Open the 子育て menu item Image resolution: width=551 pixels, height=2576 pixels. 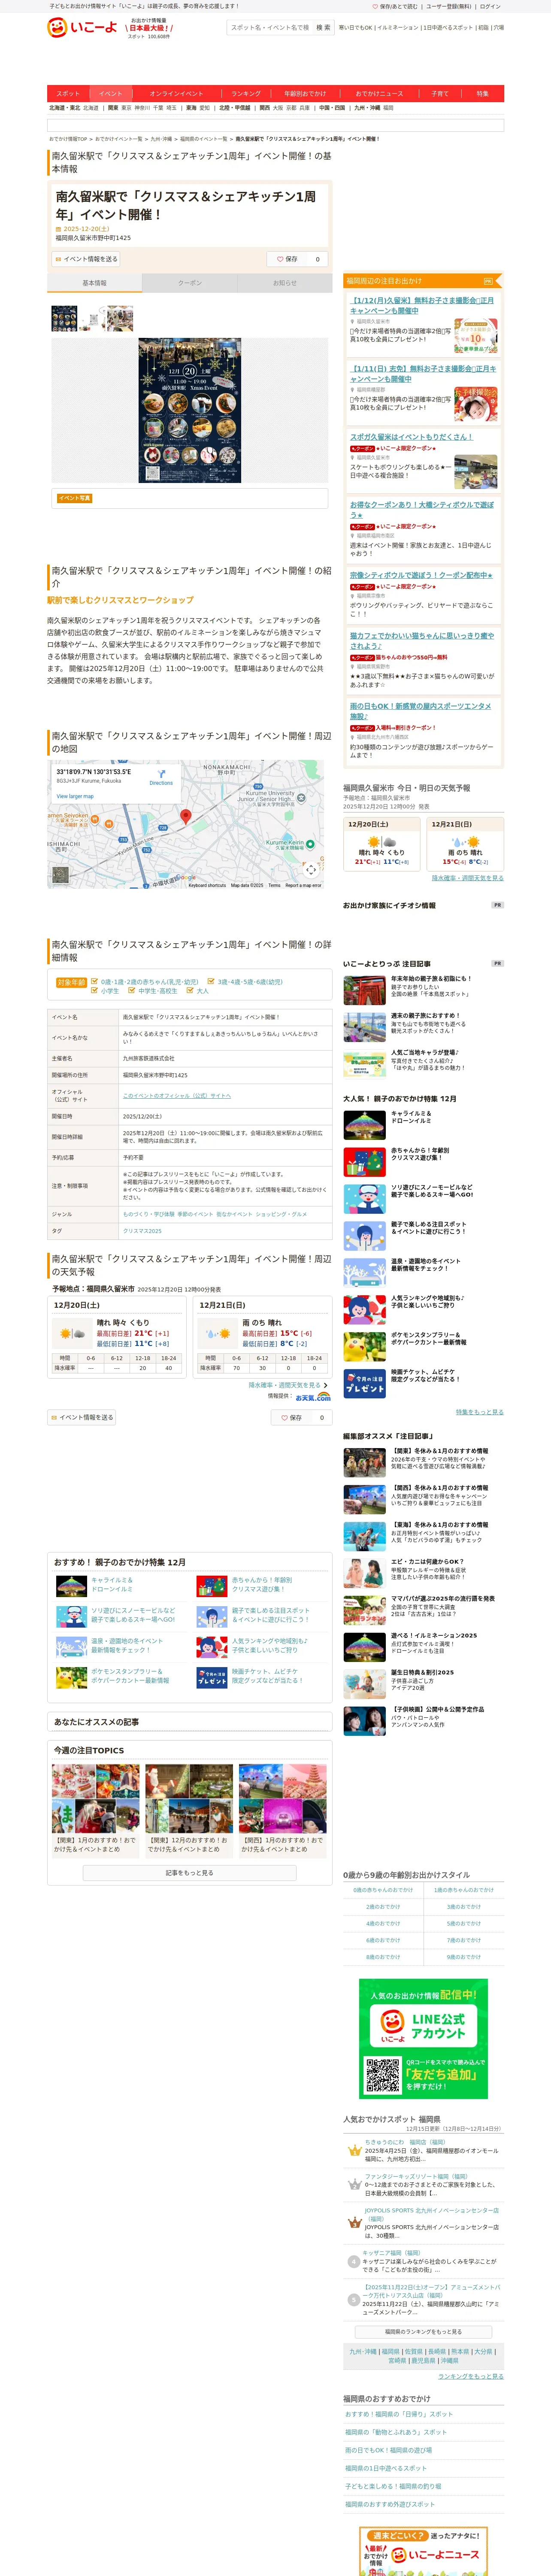(440, 93)
